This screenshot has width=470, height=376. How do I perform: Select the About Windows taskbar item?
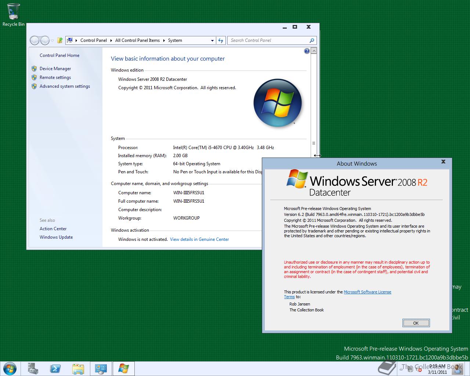(x=124, y=369)
